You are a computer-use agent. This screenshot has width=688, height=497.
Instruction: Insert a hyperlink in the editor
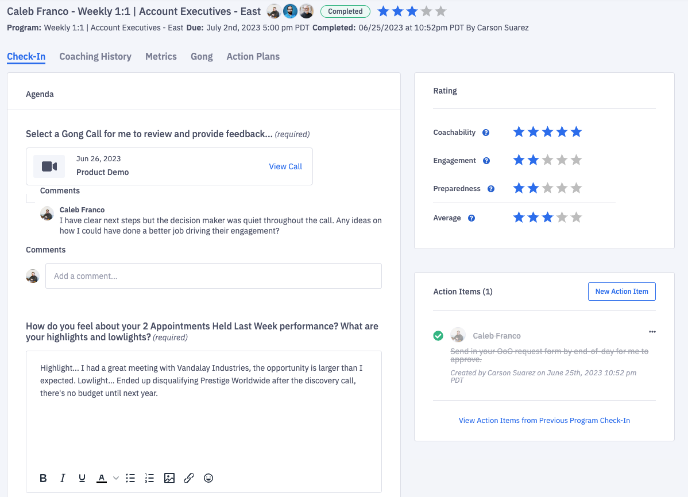point(189,477)
